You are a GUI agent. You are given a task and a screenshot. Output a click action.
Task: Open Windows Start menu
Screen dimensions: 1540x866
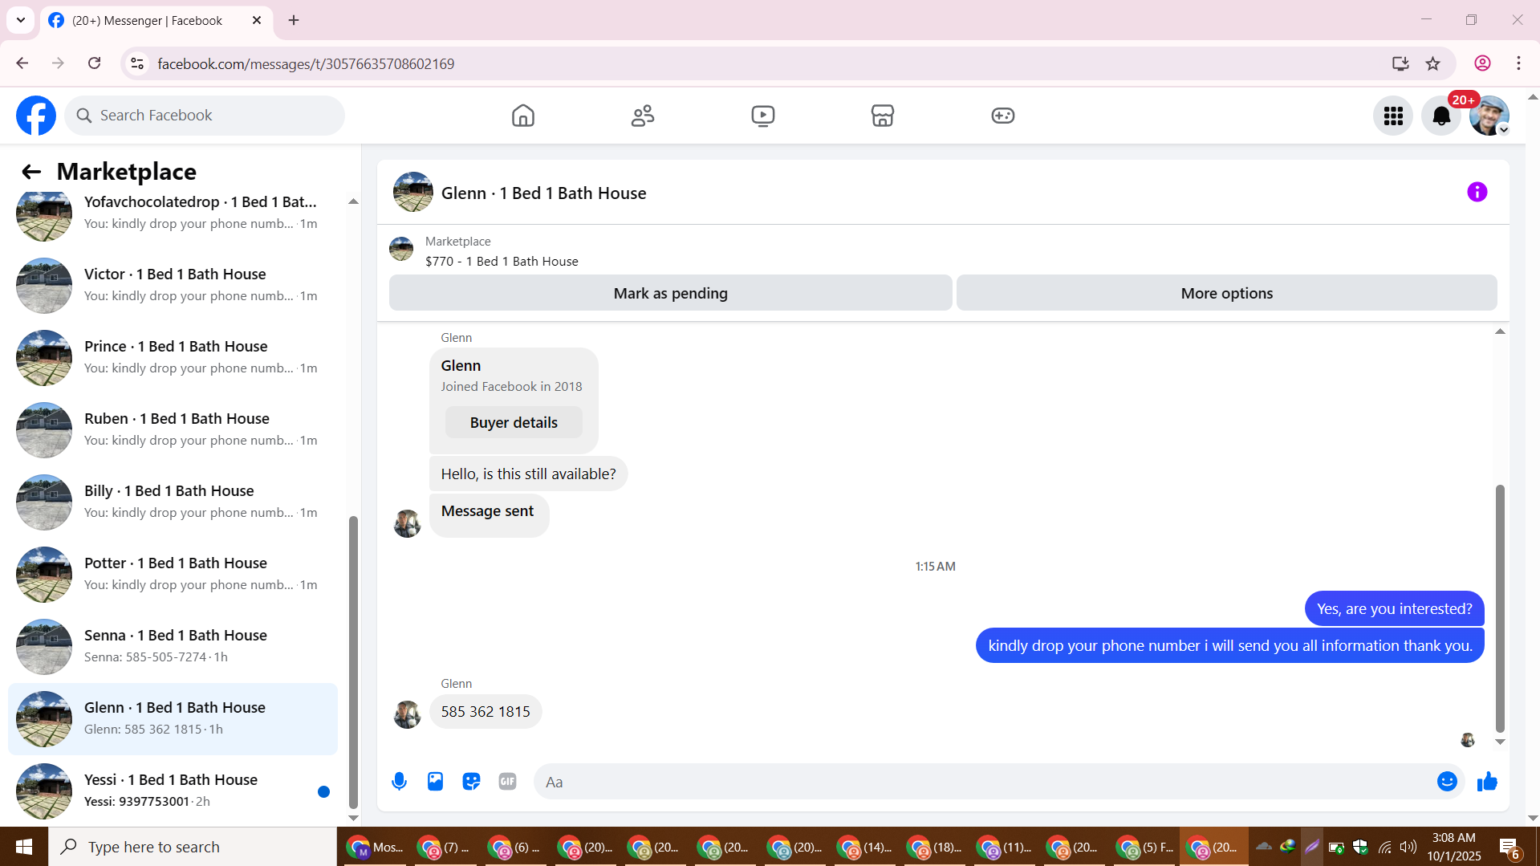coord(24,847)
